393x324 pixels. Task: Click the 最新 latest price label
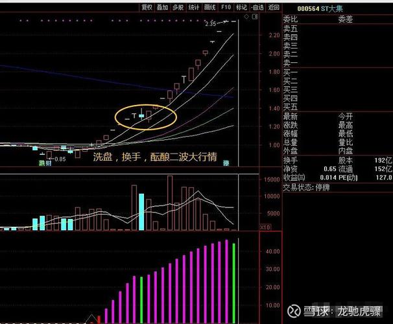point(291,117)
